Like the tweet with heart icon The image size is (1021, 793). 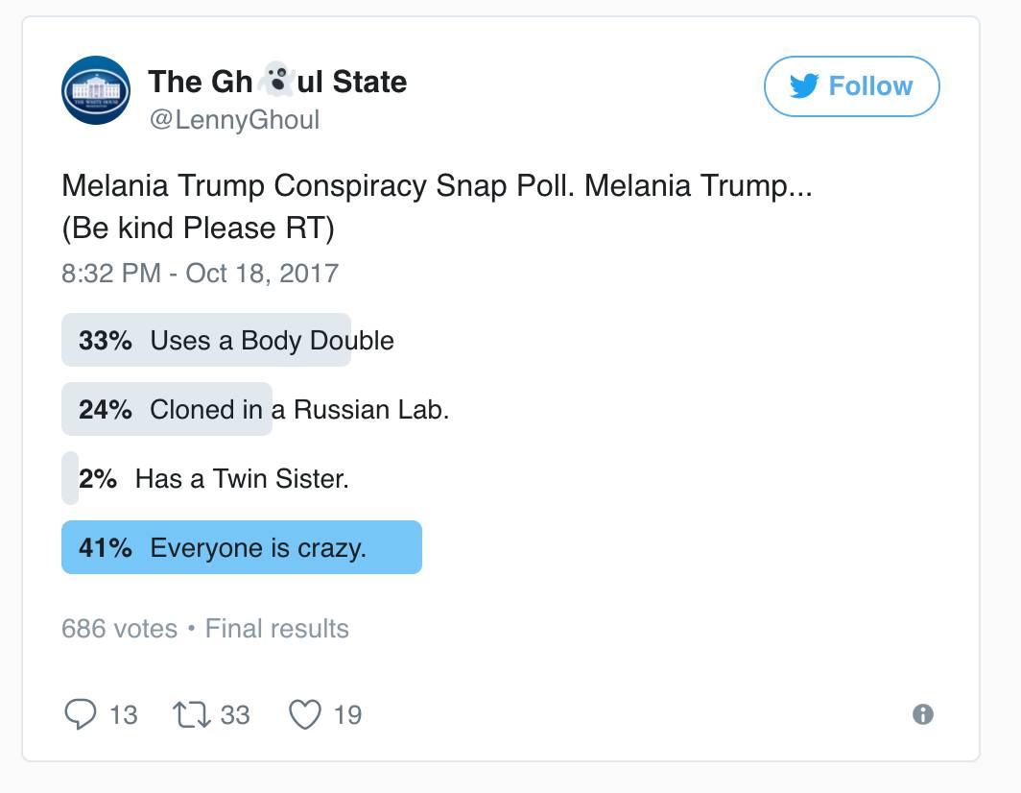pyautogui.click(x=305, y=715)
